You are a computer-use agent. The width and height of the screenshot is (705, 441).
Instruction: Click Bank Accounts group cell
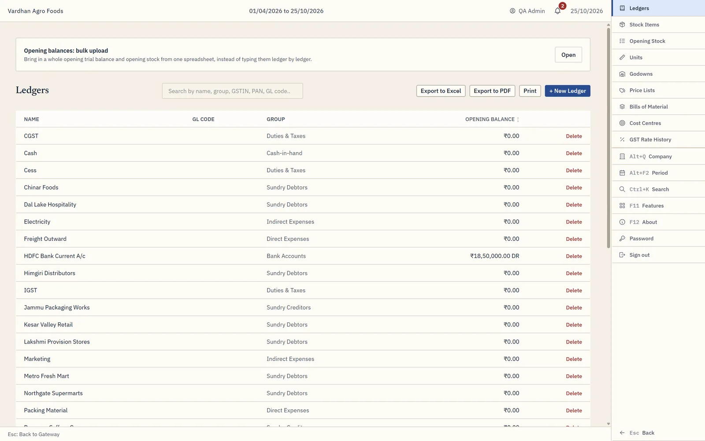(286, 256)
